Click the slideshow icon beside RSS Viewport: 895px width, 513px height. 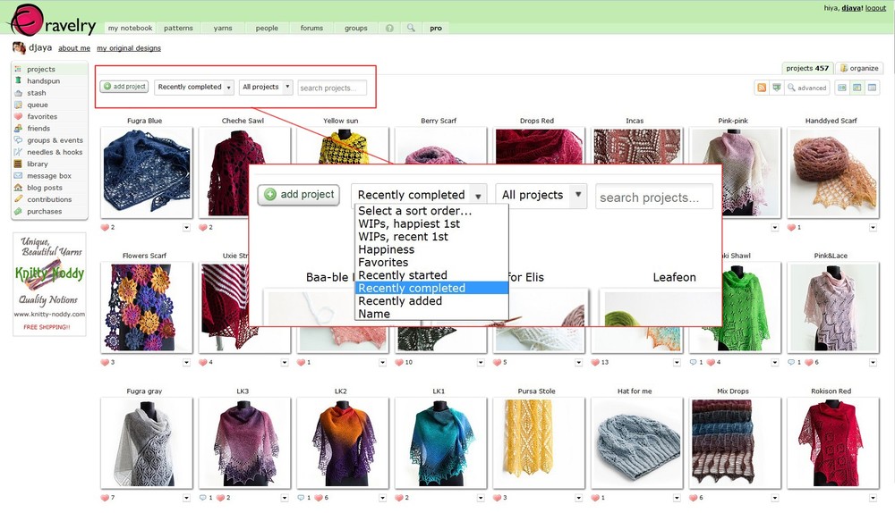776,88
